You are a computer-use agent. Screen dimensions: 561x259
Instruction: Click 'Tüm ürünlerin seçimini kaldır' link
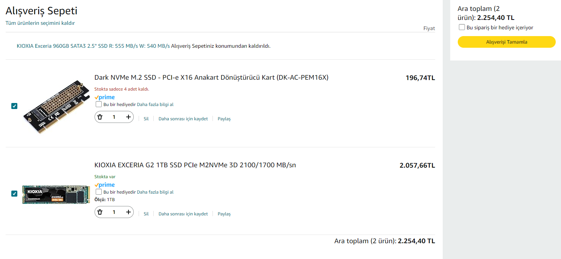40,23
